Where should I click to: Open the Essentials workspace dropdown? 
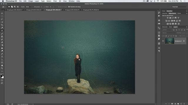coord(179,7)
